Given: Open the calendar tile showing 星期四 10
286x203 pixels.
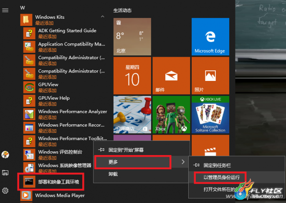Looking at the screenshot, I should click(132, 75).
